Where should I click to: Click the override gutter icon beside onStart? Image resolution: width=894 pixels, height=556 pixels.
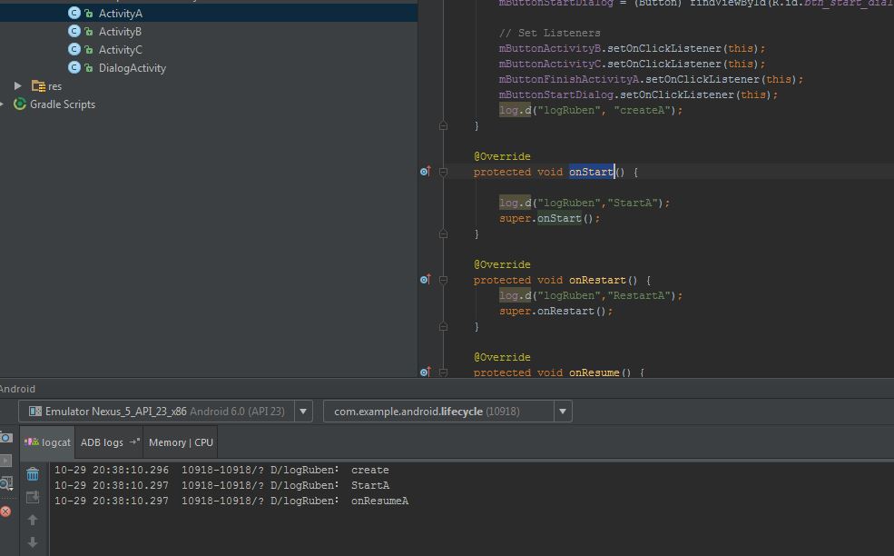point(425,172)
